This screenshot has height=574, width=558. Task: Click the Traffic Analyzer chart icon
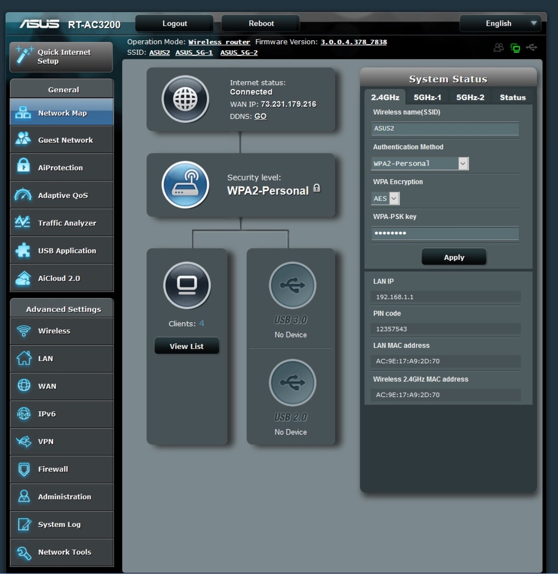[23, 221]
